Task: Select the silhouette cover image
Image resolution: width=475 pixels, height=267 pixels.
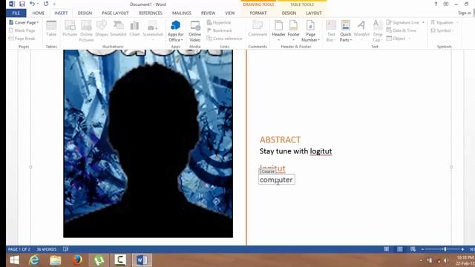Action: coord(148,144)
